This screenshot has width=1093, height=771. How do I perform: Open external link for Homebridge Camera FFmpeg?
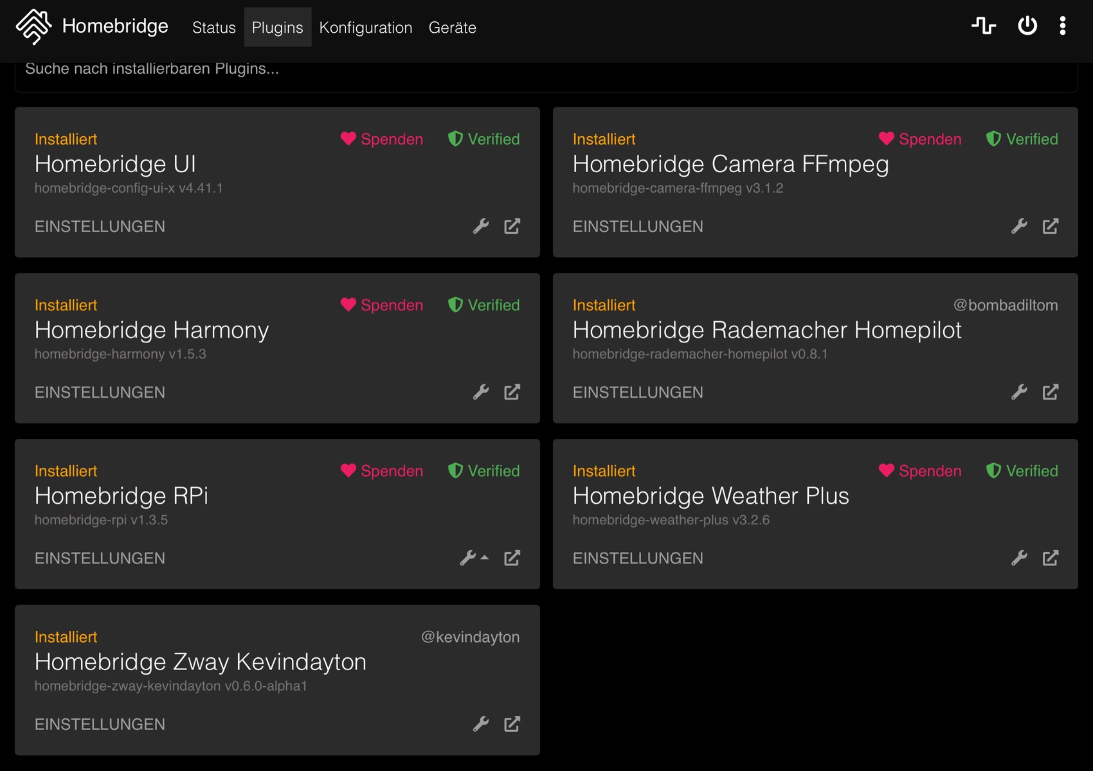pyautogui.click(x=1050, y=226)
